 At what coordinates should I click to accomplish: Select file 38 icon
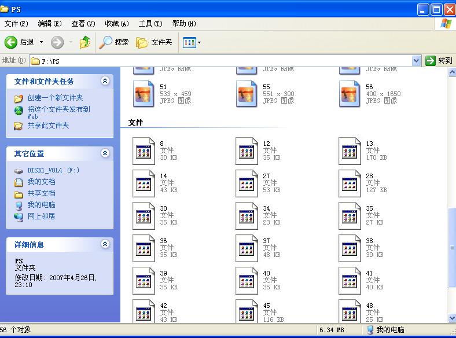click(350, 248)
